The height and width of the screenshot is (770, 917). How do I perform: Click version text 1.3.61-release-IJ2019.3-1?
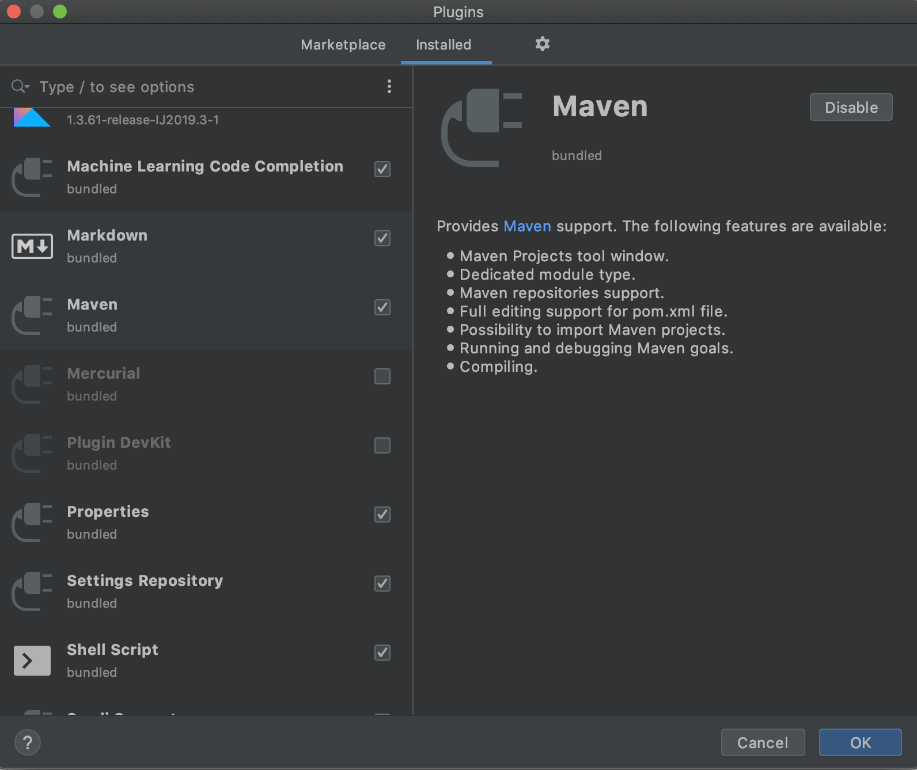(143, 120)
